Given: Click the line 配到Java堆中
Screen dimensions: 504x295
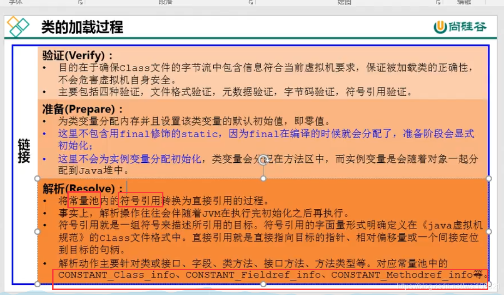Looking at the screenshot, I should (x=94, y=171).
